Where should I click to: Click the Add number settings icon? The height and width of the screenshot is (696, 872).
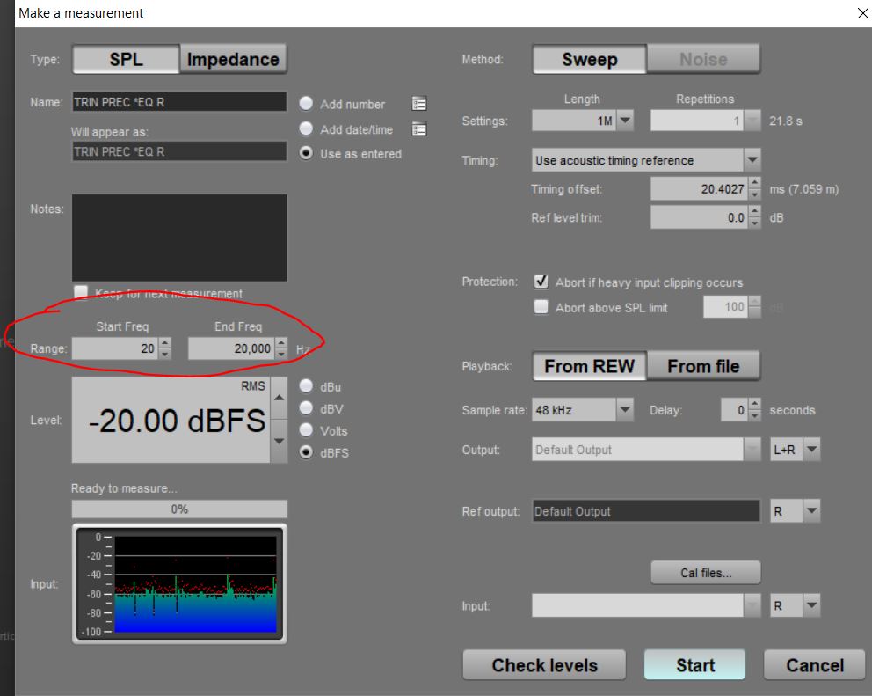click(419, 104)
